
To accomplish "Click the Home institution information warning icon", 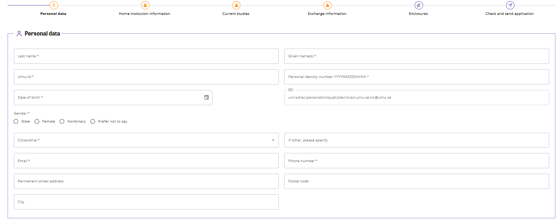I will tap(145, 5).
